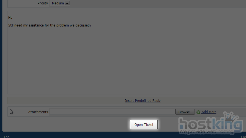The image size is (246, 138).
Task: Open the Priority dropdown arrow
Action: coord(67,3)
